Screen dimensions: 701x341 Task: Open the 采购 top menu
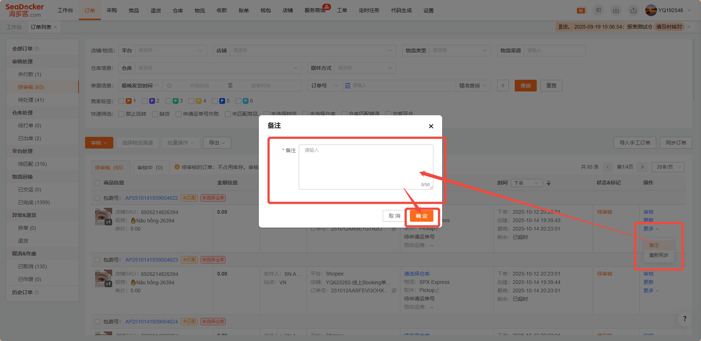112,11
